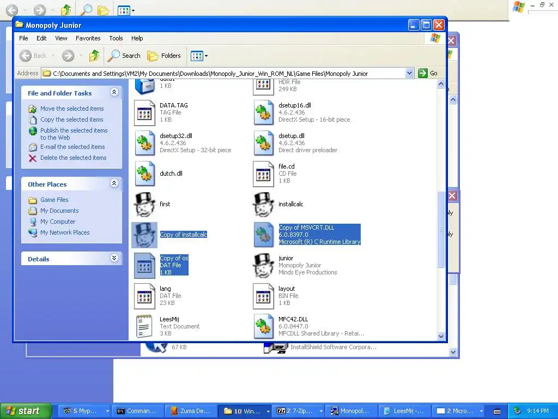This screenshot has height=419, width=558.
Task: Select the MFC42.DLL file icon
Action: pos(263,326)
